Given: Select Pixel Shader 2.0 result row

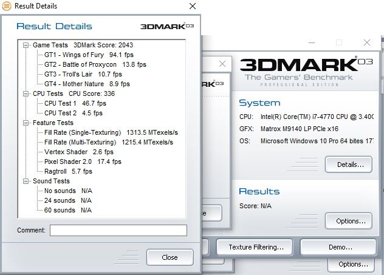Looking at the screenshot, I should (83, 161).
